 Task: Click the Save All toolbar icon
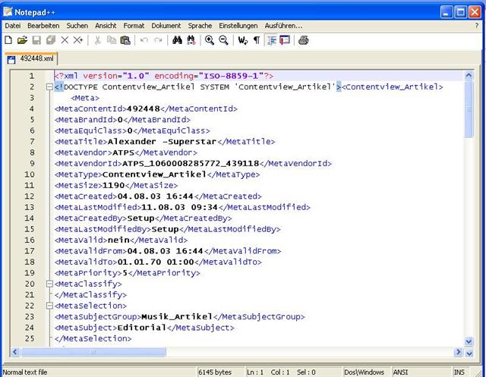tap(51, 40)
